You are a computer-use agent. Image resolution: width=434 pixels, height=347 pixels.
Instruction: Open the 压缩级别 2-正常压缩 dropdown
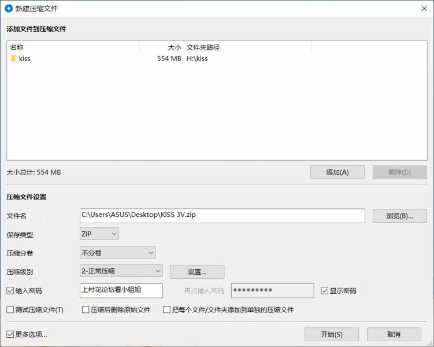(121, 271)
